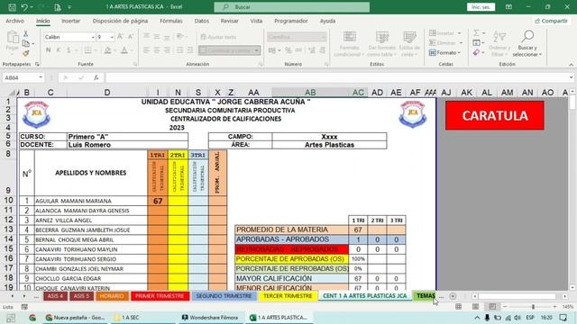Increase font size icon
The width and height of the screenshot is (577, 324).
click(x=120, y=37)
